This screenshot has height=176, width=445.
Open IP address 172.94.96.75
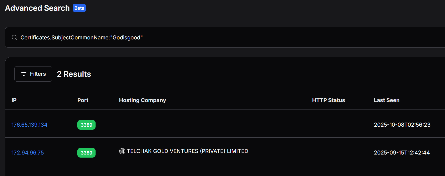[x=28, y=153]
